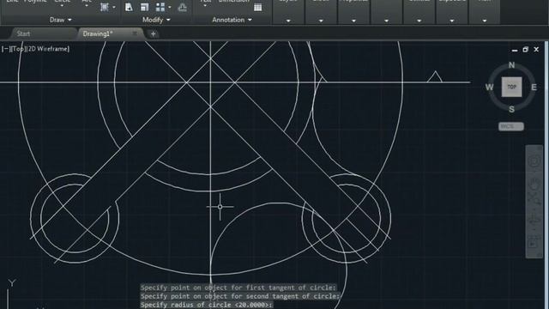Select the Offset tool in Modify panel
This screenshot has height=309, width=549.
(183, 7)
